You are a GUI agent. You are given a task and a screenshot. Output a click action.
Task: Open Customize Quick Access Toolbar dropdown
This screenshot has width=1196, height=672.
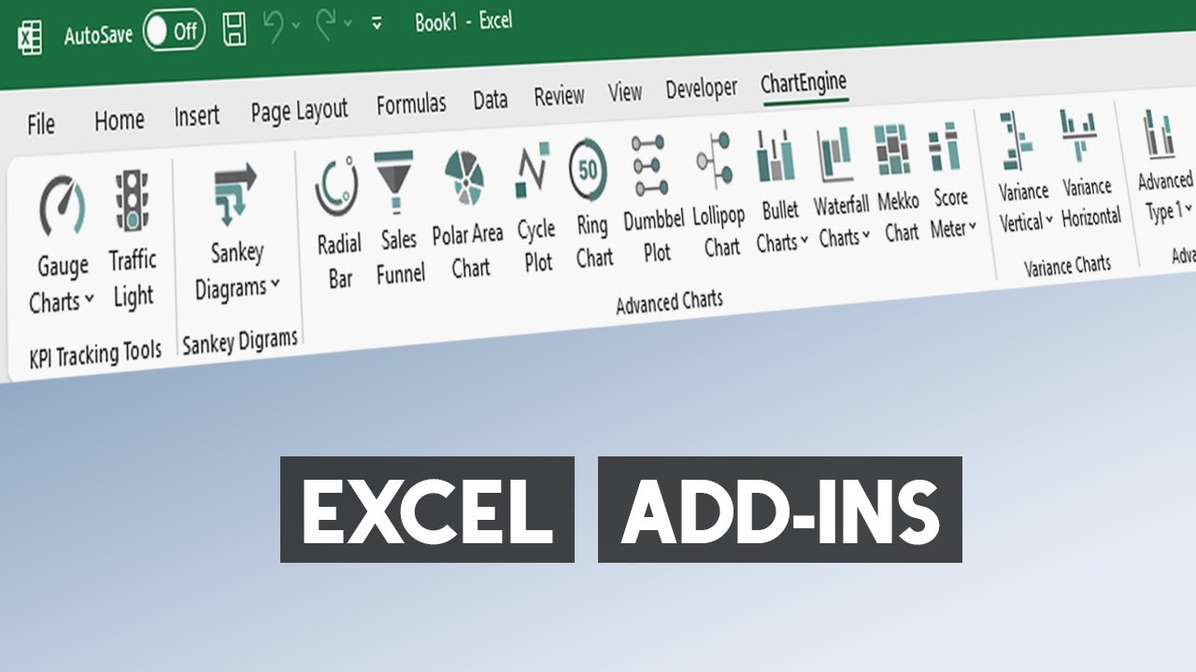377,23
